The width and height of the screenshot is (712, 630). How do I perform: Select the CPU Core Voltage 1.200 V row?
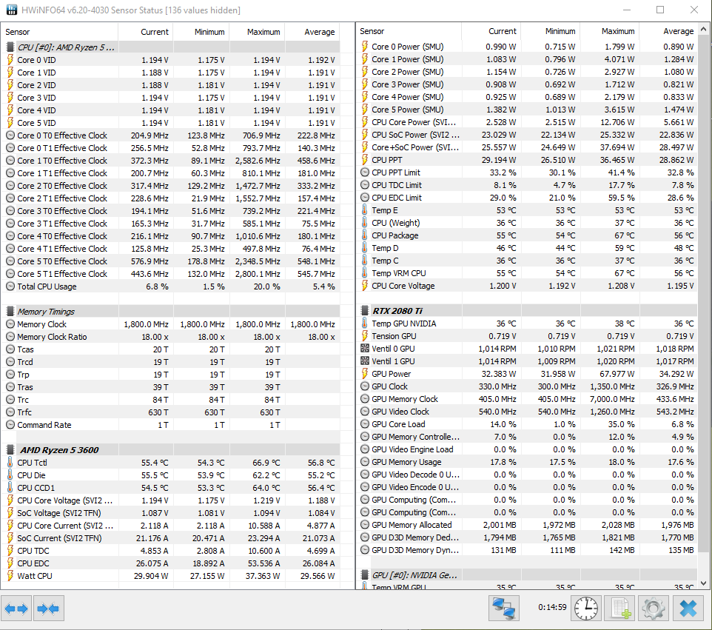click(527, 286)
